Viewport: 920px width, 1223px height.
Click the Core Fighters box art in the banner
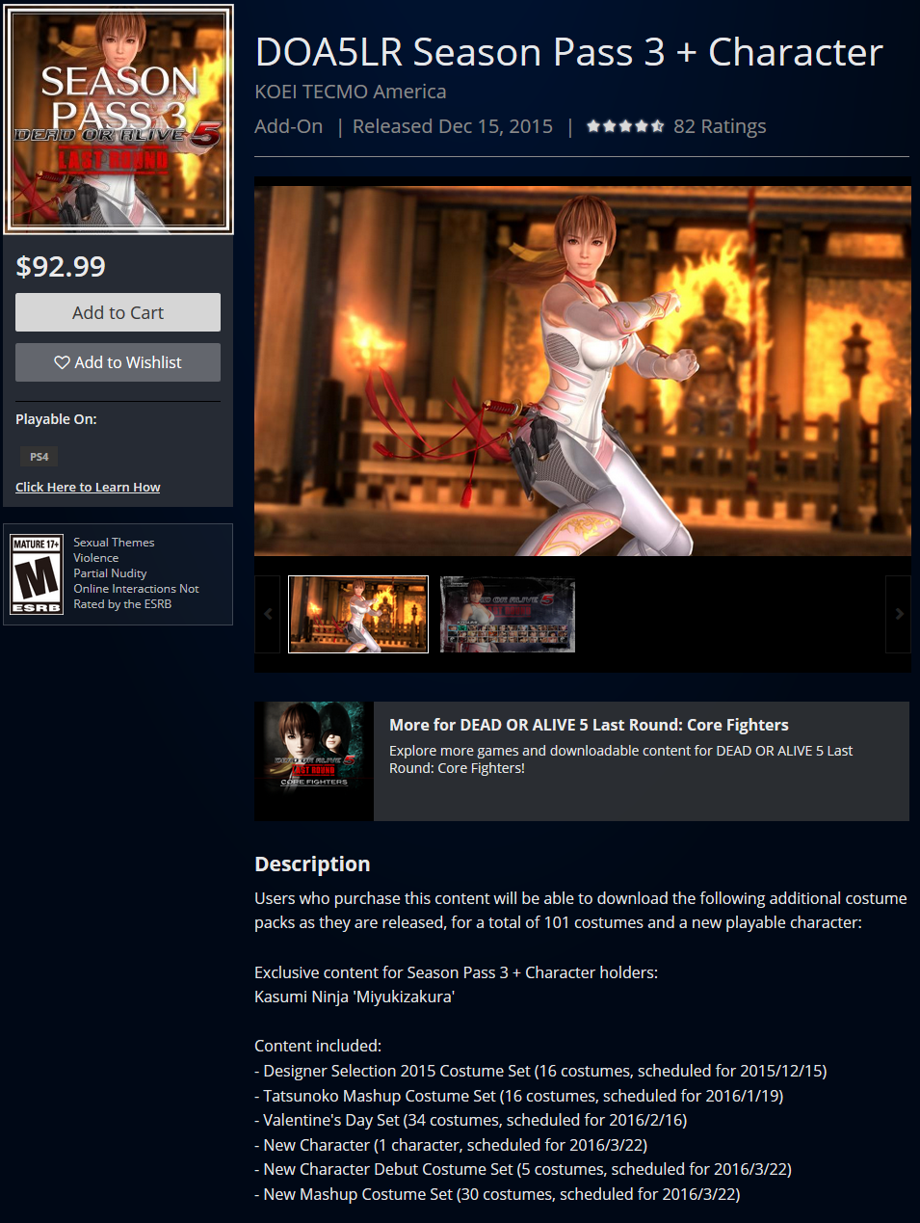(x=314, y=760)
